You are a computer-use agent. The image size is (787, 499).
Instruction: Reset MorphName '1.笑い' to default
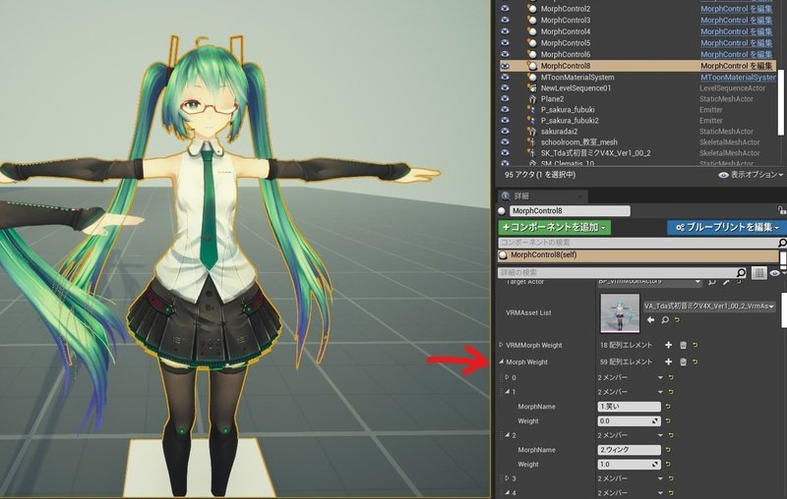pyautogui.click(x=668, y=407)
